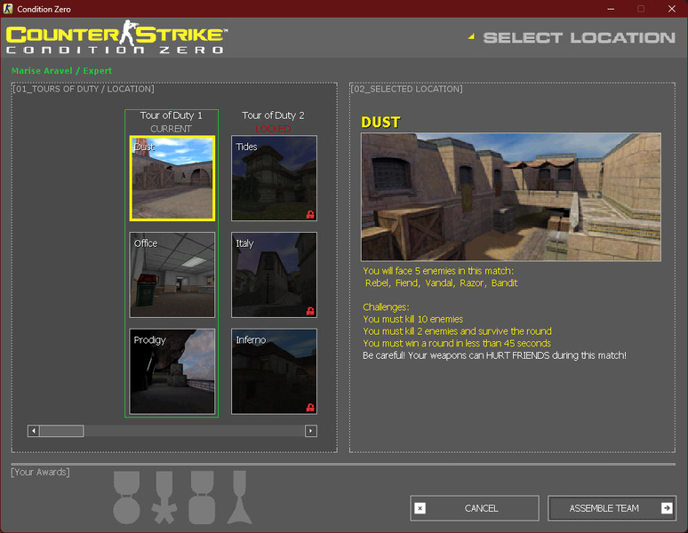Screen dimensions: 688x533
Task: Select the Dust map thumbnail
Action: pos(172,178)
